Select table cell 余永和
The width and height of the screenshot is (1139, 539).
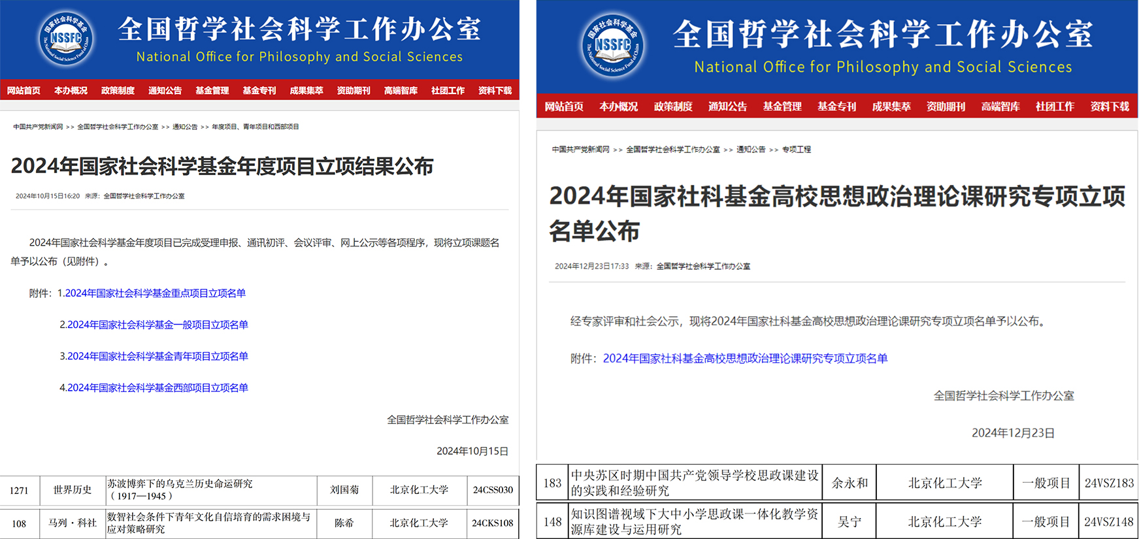[x=850, y=483]
